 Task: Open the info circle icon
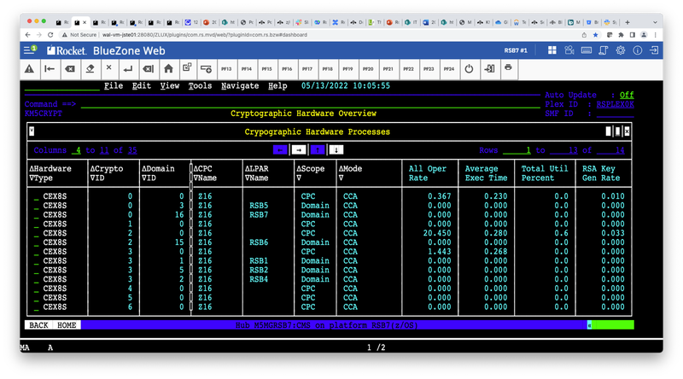(637, 50)
